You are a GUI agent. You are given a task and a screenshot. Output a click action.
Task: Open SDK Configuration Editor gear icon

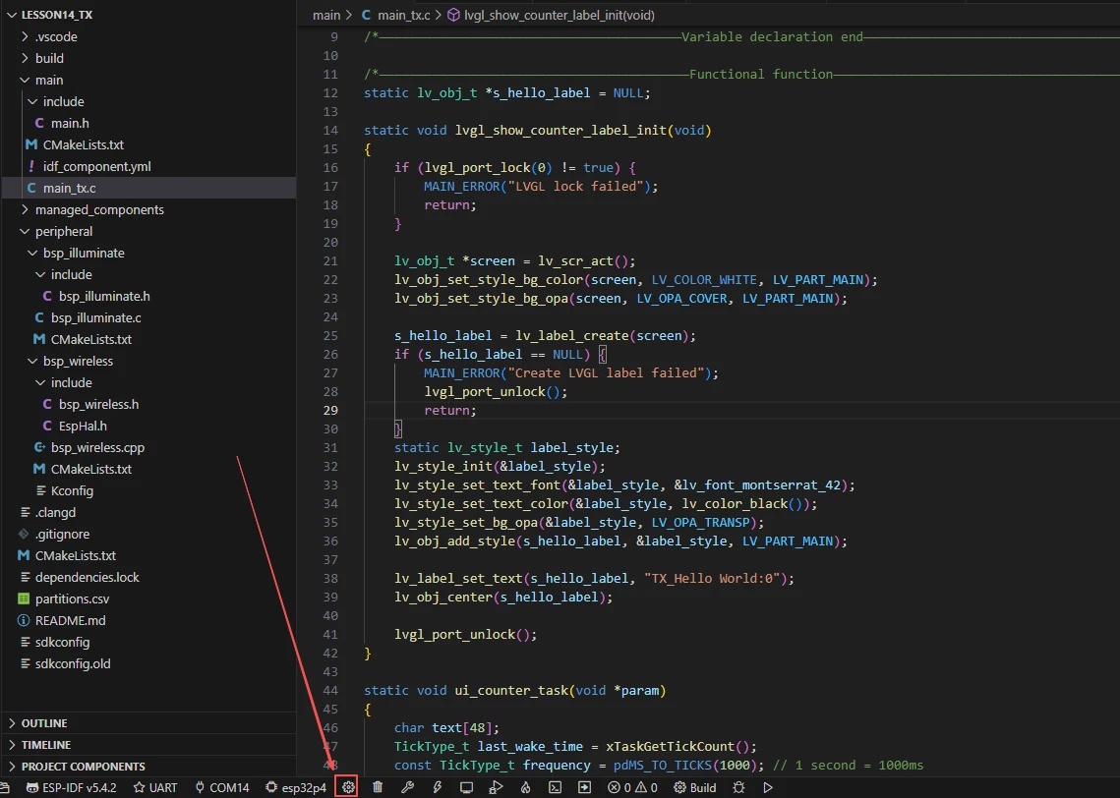point(348,787)
